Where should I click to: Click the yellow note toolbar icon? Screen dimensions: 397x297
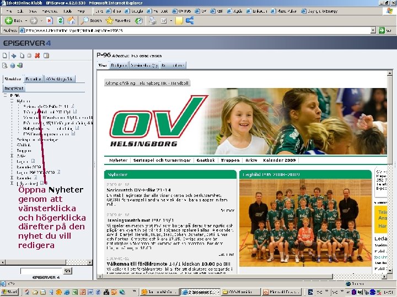coord(179,21)
